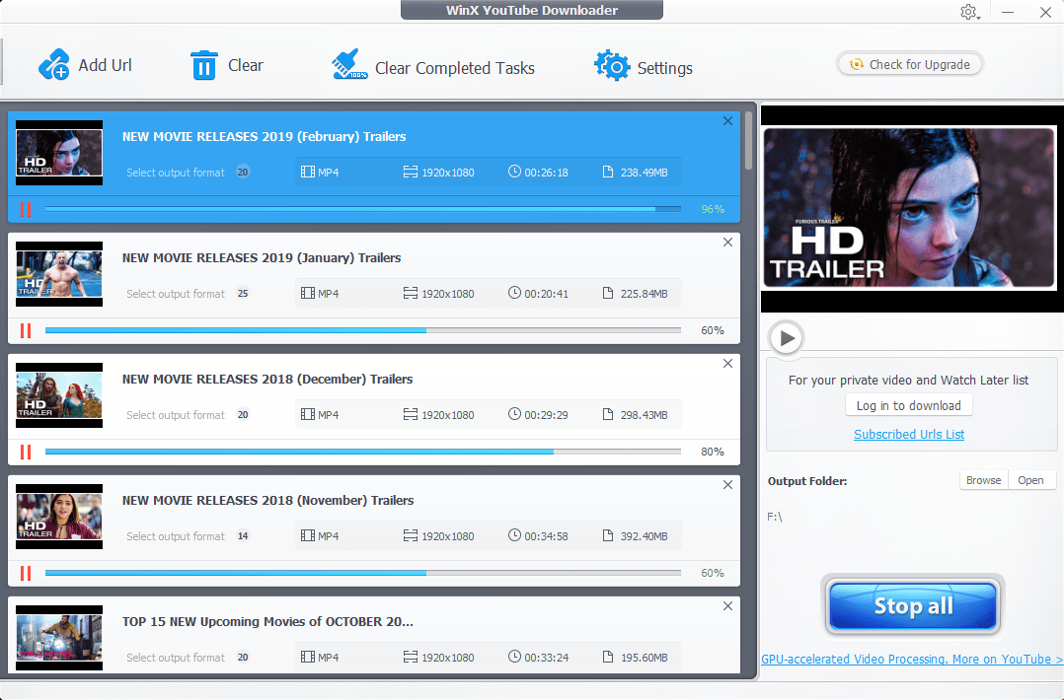The height and width of the screenshot is (700, 1064).
Task: Open the output folder
Action: tap(1030, 480)
